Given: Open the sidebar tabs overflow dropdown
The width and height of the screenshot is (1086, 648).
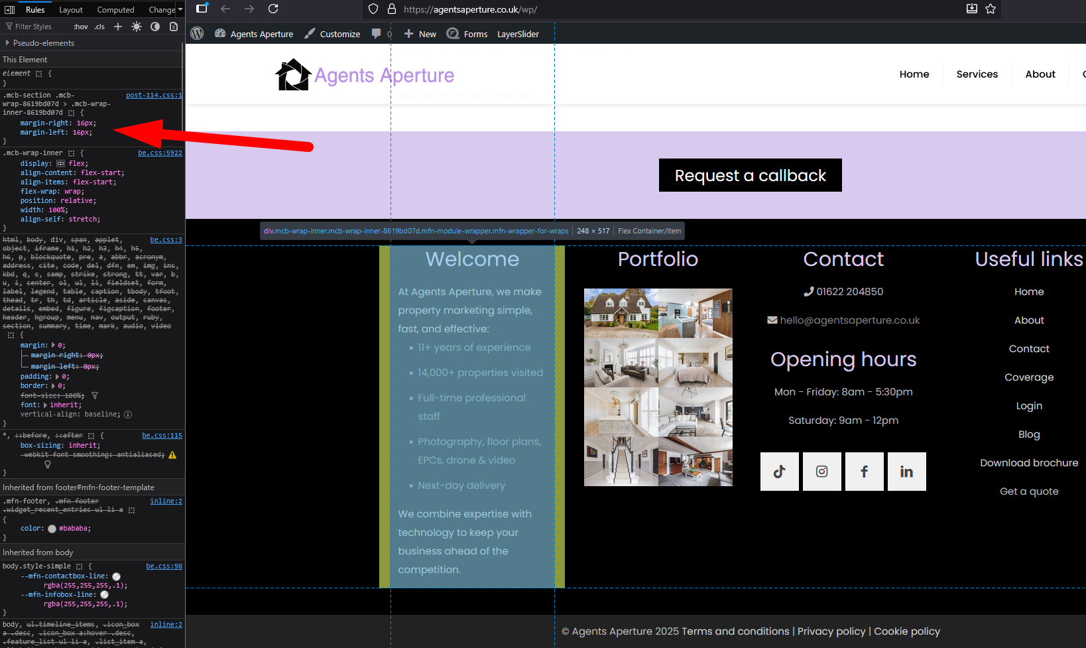Looking at the screenshot, I should point(180,9).
